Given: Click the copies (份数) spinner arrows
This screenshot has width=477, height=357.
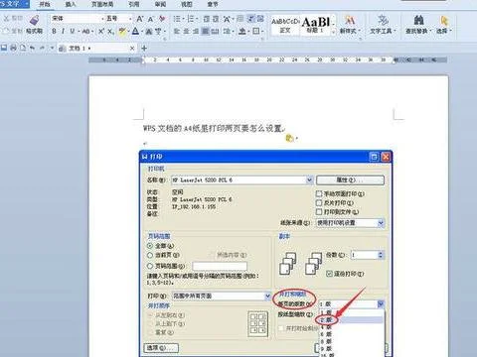Looking at the screenshot, I should (x=381, y=255).
